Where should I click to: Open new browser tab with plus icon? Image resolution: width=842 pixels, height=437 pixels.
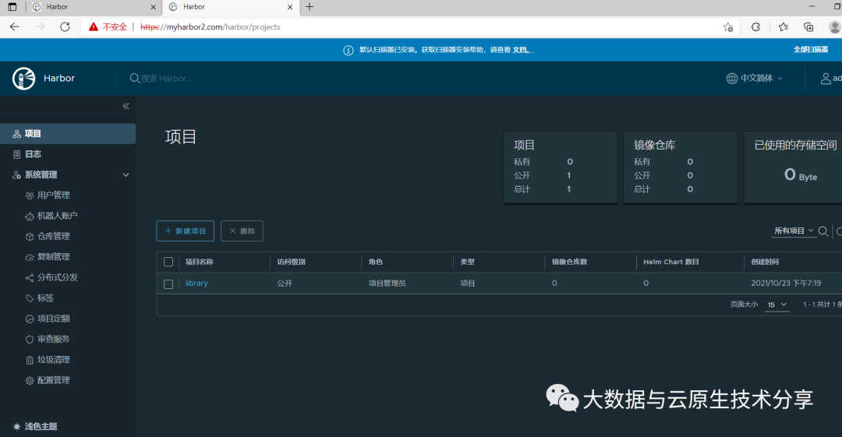tap(310, 7)
